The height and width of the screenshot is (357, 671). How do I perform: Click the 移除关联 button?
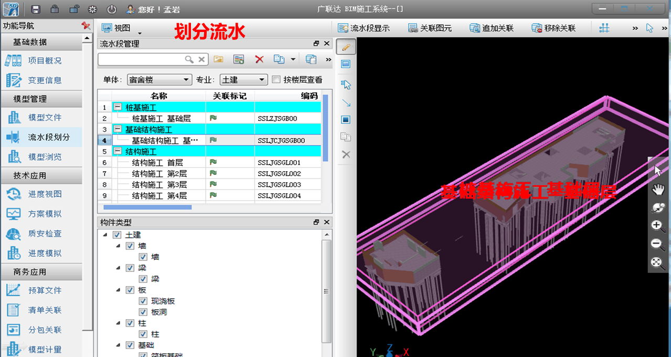point(553,28)
